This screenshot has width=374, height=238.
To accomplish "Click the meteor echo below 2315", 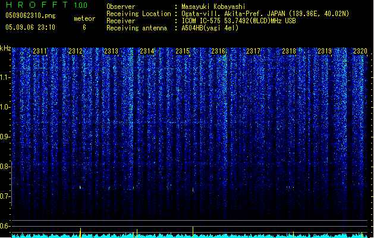I will [193, 190].
